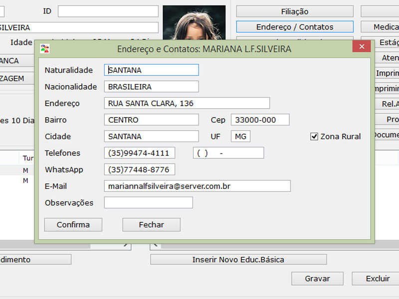The image size is (399, 299).
Task: Edit the WhatsApp number field
Action: pos(140,170)
